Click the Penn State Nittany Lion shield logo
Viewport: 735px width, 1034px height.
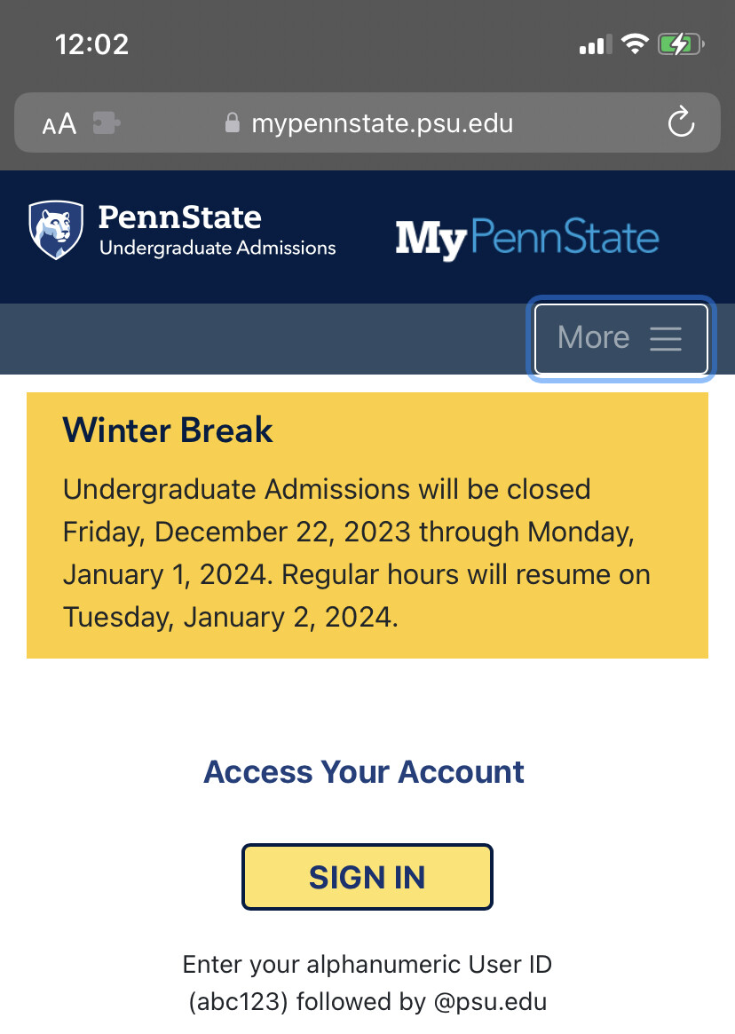click(56, 230)
